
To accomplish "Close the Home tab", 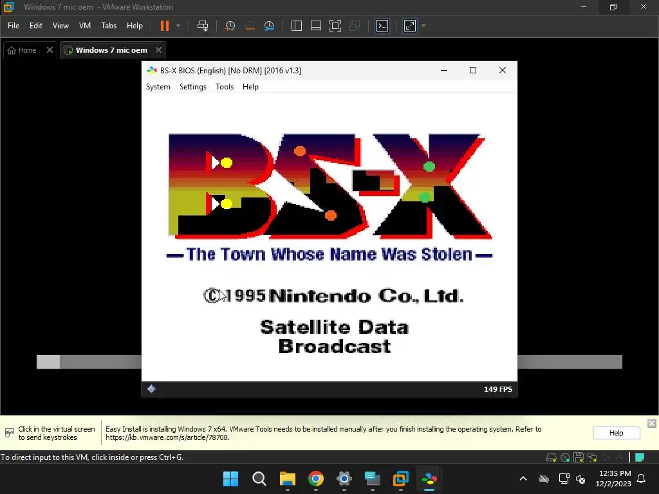I will (x=50, y=50).
